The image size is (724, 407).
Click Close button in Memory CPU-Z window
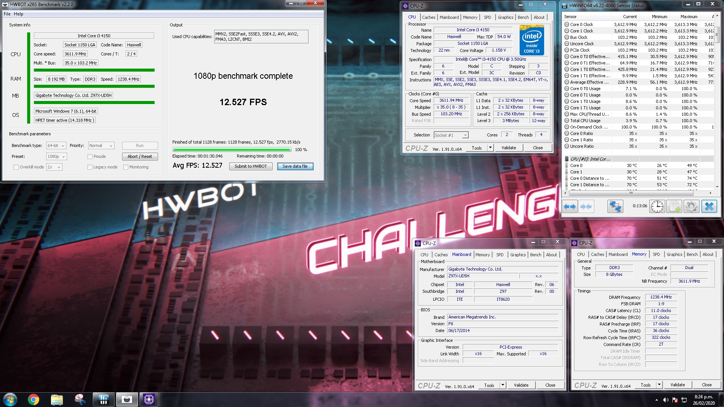707,385
